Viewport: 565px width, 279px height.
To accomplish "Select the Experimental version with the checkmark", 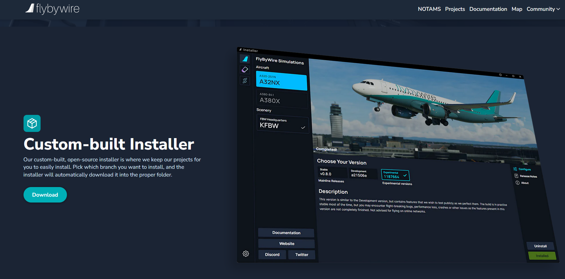I will click(x=395, y=175).
